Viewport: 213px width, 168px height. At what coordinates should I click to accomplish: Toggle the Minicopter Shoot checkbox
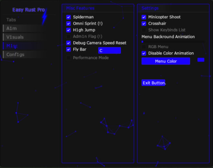click(144, 17)
